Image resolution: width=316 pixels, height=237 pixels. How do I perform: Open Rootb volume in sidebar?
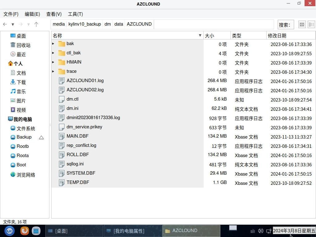(x=19, y=146)
